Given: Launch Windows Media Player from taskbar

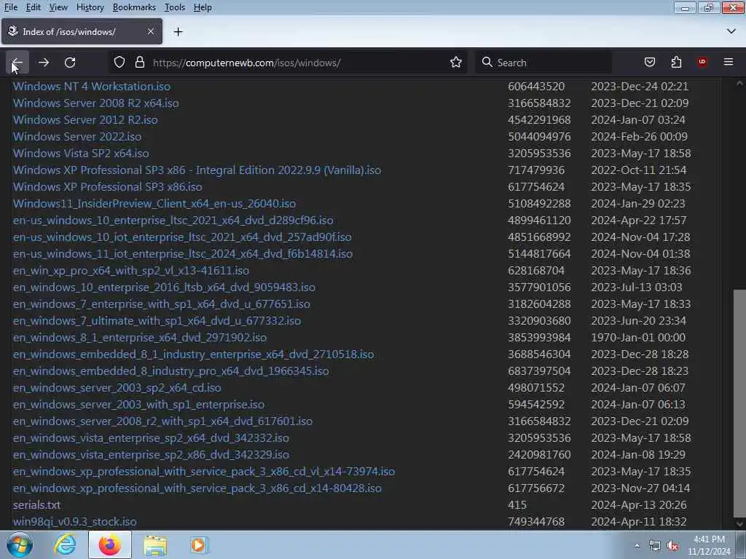Looking at the screenshot, I should pyautogui.click(x=200, y=544).
